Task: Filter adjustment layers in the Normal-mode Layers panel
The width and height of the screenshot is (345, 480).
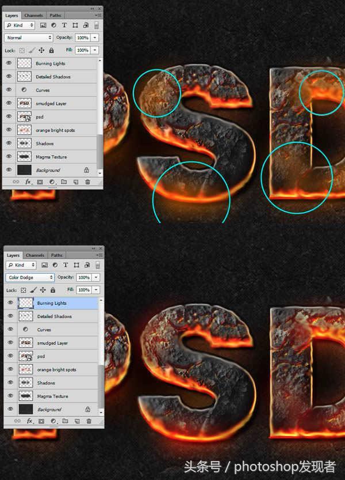Action: point(54,25)
